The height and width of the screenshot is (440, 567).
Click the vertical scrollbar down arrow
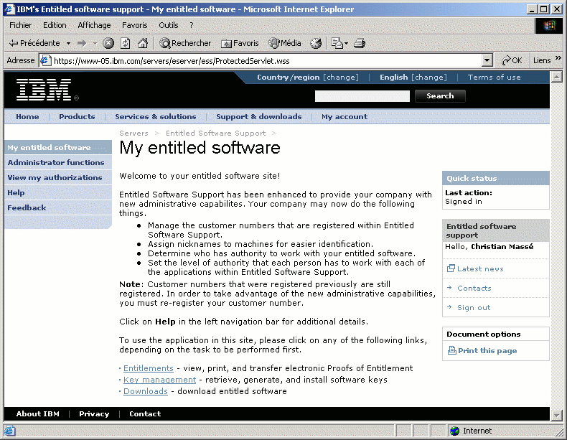click(x=556, y=415)
